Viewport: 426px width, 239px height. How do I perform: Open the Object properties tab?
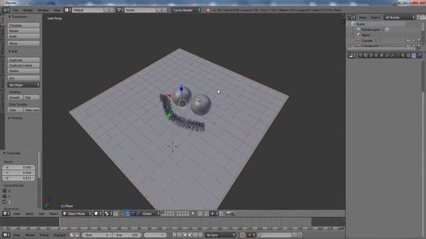point(381,56)
